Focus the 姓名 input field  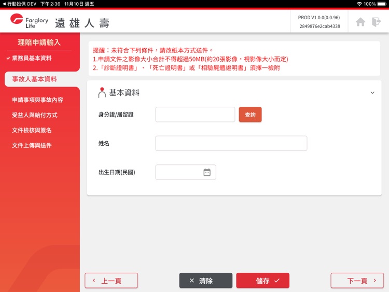231,143
